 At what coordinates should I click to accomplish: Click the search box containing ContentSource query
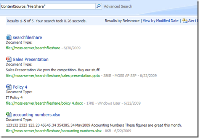click(x=48, y=6)
